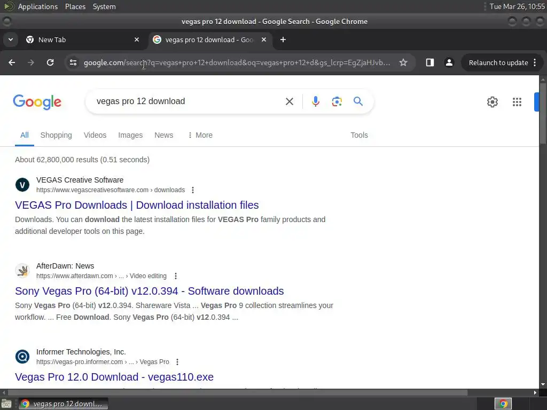Click into the Google search box
The image size is (547, 410).
pyautogui.click(x=189, y=101)
